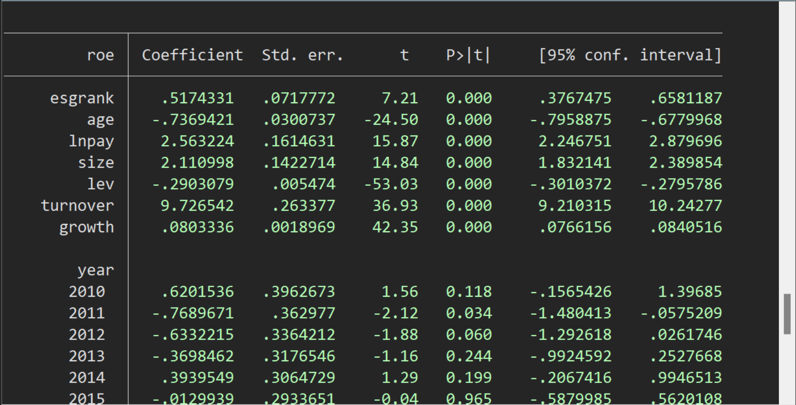Click the 2013 year row label
The image size is (796, 405).
(x=87, y=356)
